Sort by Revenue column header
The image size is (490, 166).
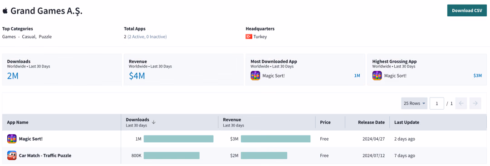click(x=232, y=120)
